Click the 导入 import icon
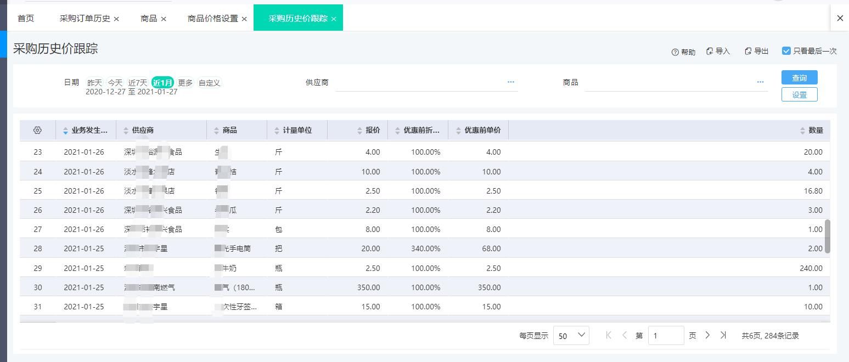 point(711,50)
